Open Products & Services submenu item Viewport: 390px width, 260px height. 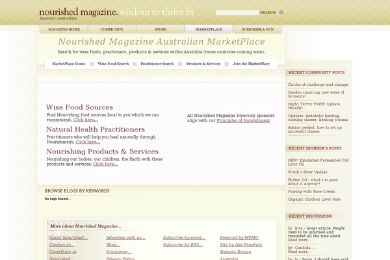point(203,64)
